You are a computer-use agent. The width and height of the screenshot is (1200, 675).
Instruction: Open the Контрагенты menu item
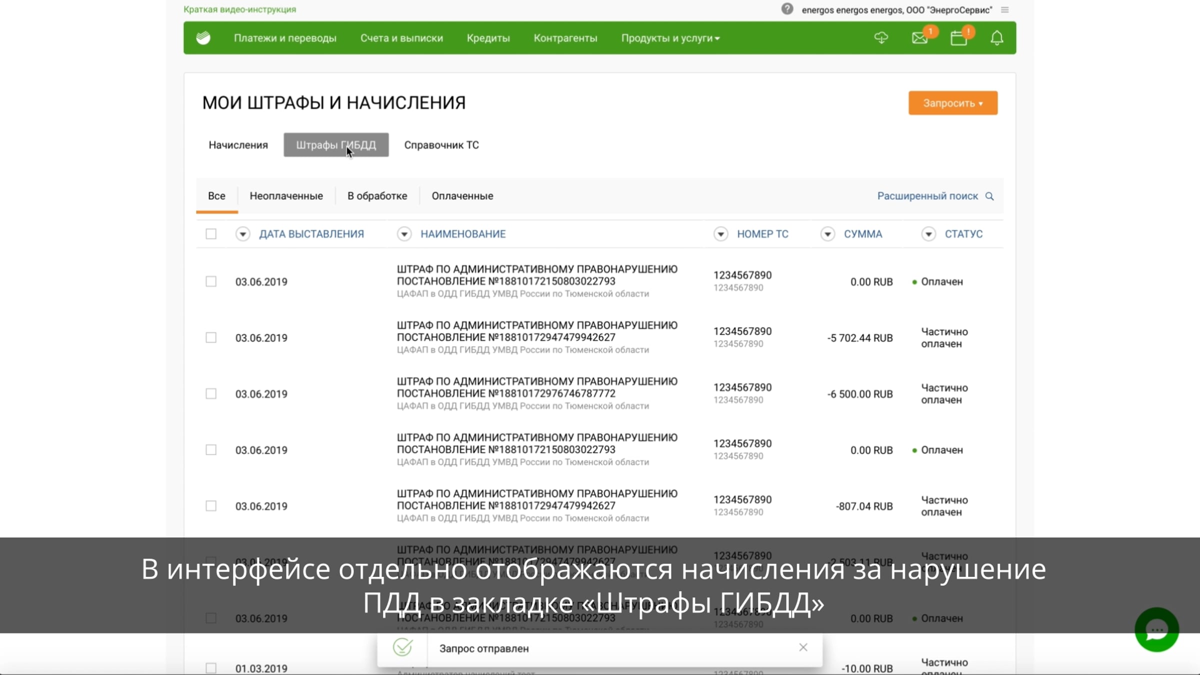(x=565, y=38)
